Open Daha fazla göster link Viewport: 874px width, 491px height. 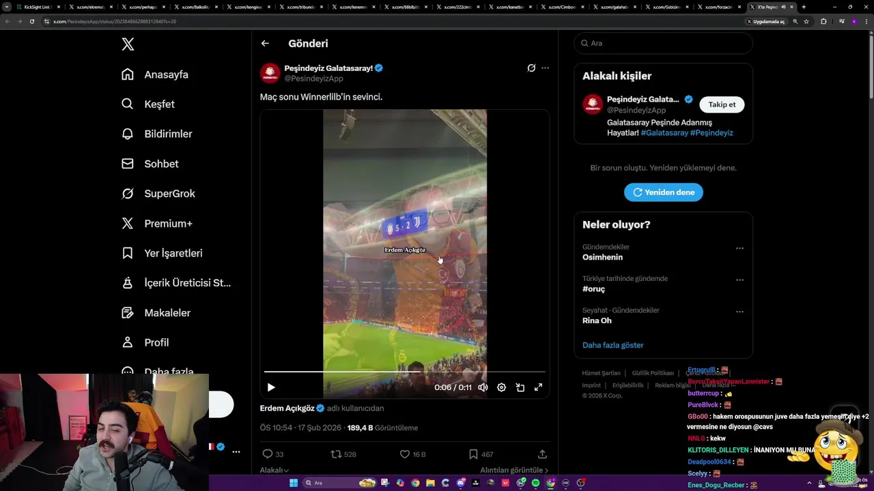tap(613, 345)
